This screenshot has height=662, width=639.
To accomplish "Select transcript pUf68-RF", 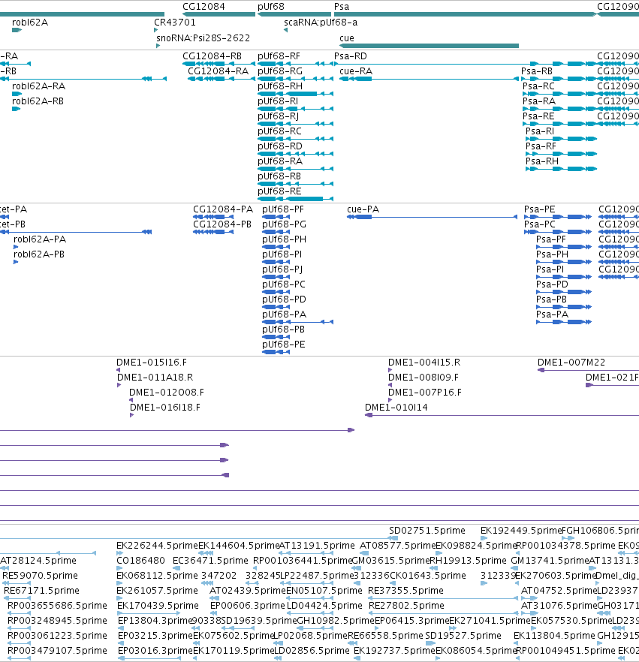I will pyautogui.click(x=279, y=56).
